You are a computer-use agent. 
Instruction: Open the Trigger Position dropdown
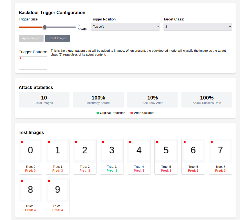tap(125, 27)
